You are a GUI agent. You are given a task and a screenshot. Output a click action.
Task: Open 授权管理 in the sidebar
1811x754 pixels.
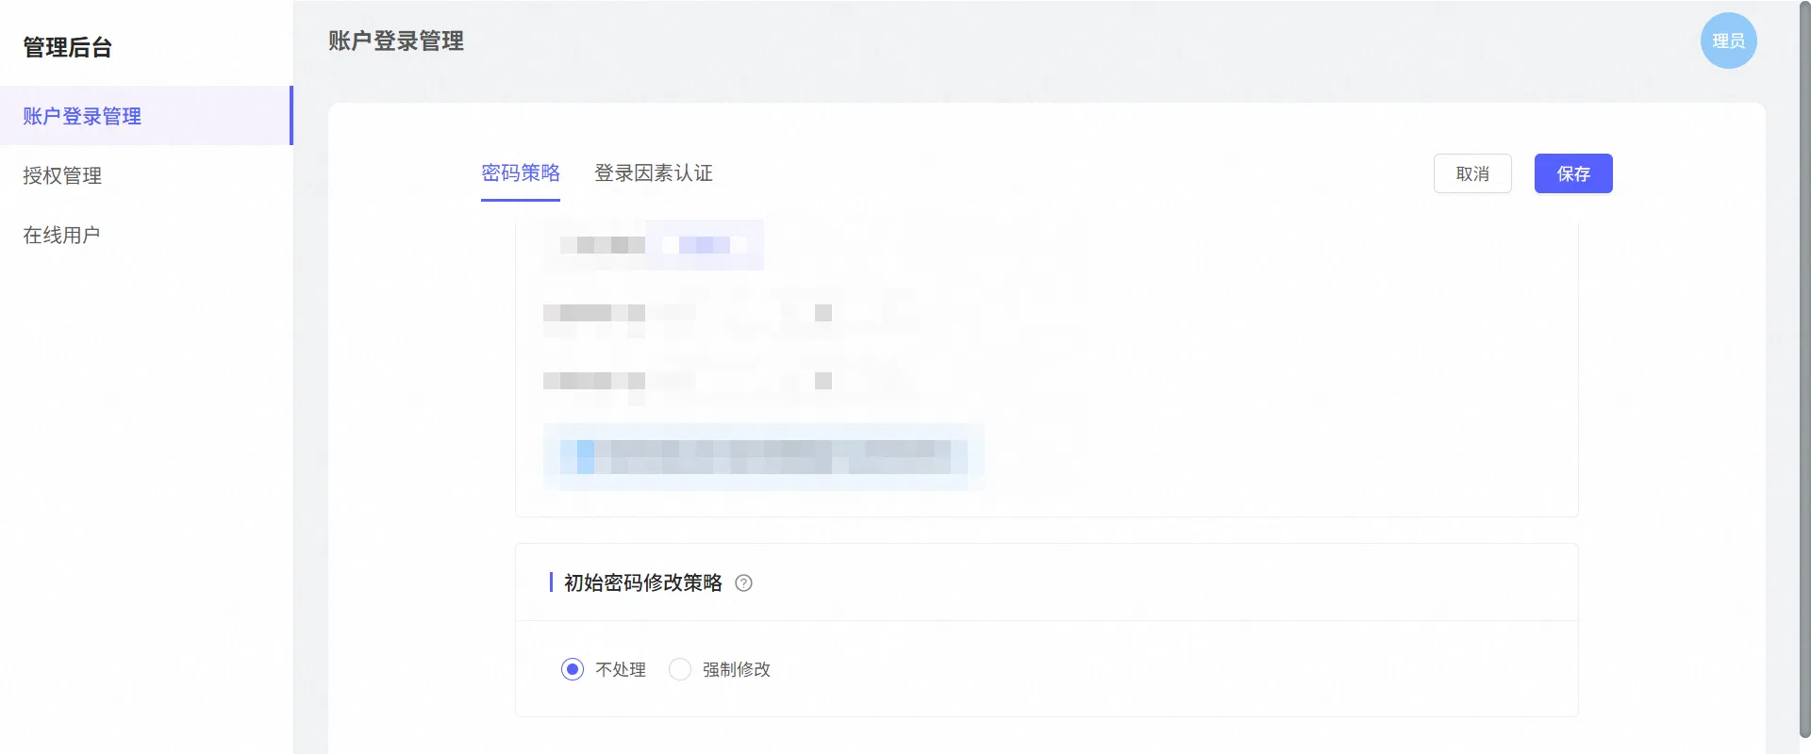point(146,175)
